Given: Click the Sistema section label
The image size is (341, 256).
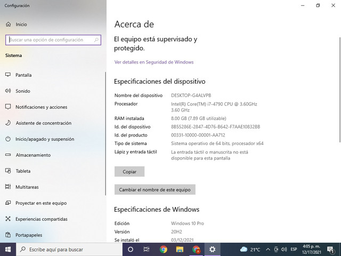Looking at the screenshot, I should (x=13, y=55).
